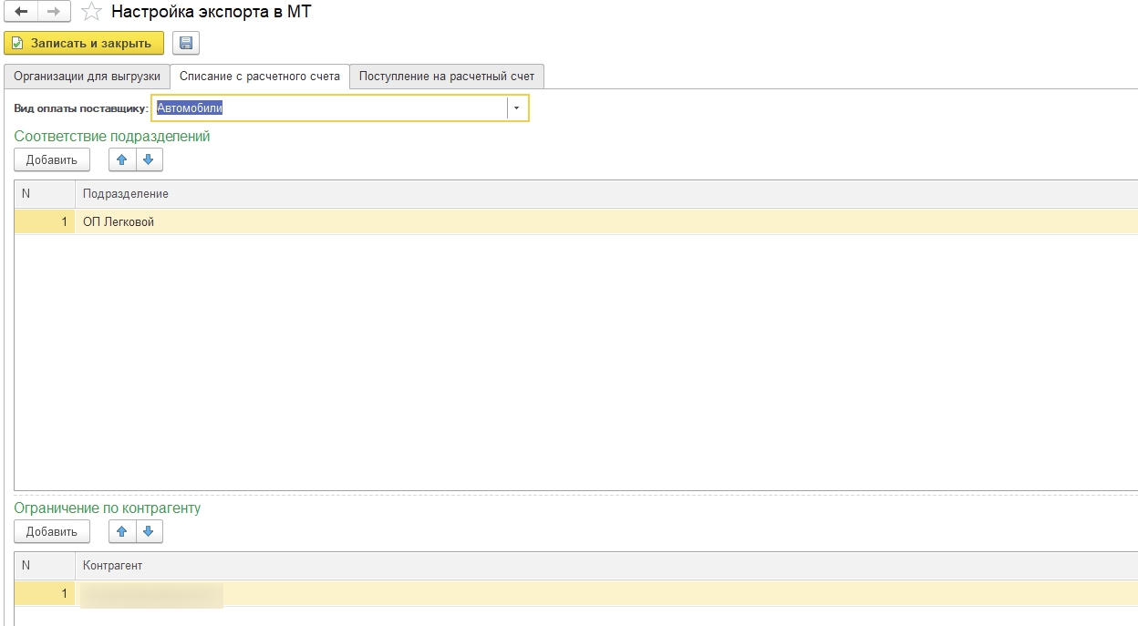Click the forward navigation arrow
This screenshot has width=1138, height=626.
54,12
